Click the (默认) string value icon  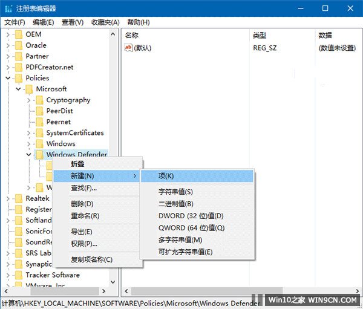(x=128, y=48)
